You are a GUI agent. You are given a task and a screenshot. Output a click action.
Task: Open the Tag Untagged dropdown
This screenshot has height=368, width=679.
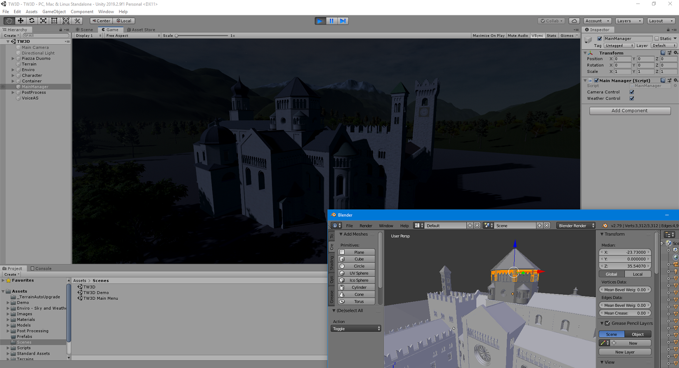click(x=619, y=46)
